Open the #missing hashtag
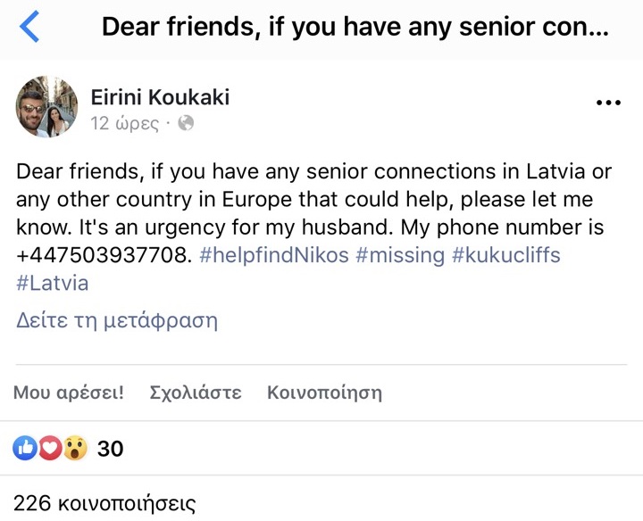643x521 pixels. point(399,255)
